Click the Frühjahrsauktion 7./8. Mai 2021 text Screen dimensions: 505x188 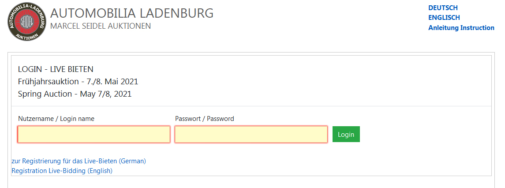click(78, 82)
